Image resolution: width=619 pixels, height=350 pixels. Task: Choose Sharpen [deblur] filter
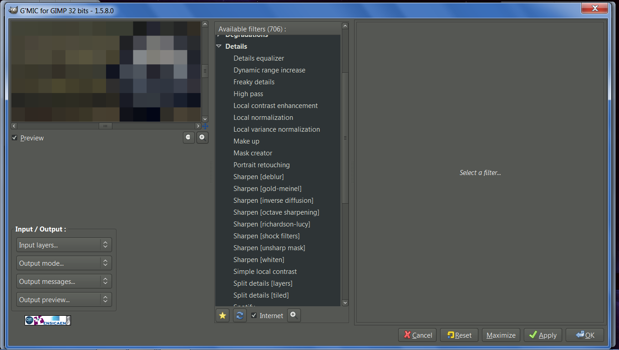coord(259,177)
